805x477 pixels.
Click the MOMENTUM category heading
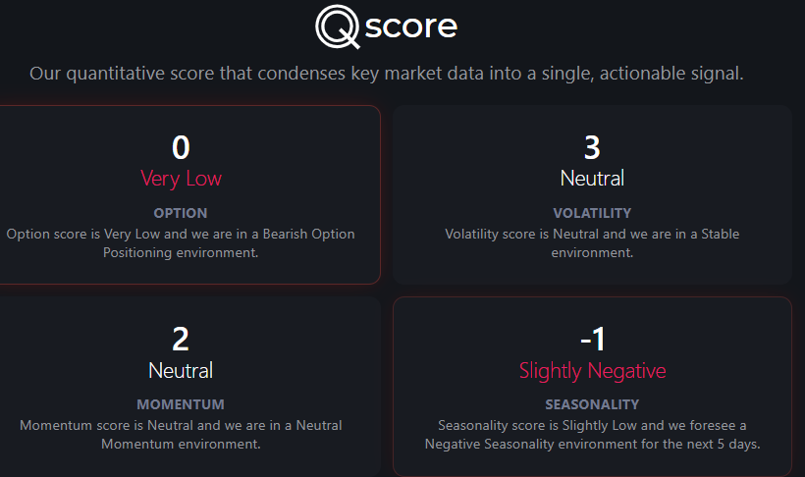pos(181,404)
